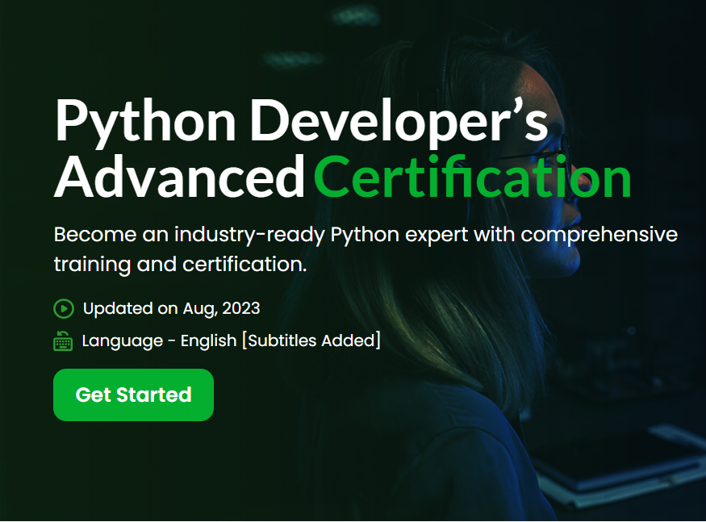The image size is (706, 522).
Task: Click the keyboard icon beside Language
Action: point(63,341)
